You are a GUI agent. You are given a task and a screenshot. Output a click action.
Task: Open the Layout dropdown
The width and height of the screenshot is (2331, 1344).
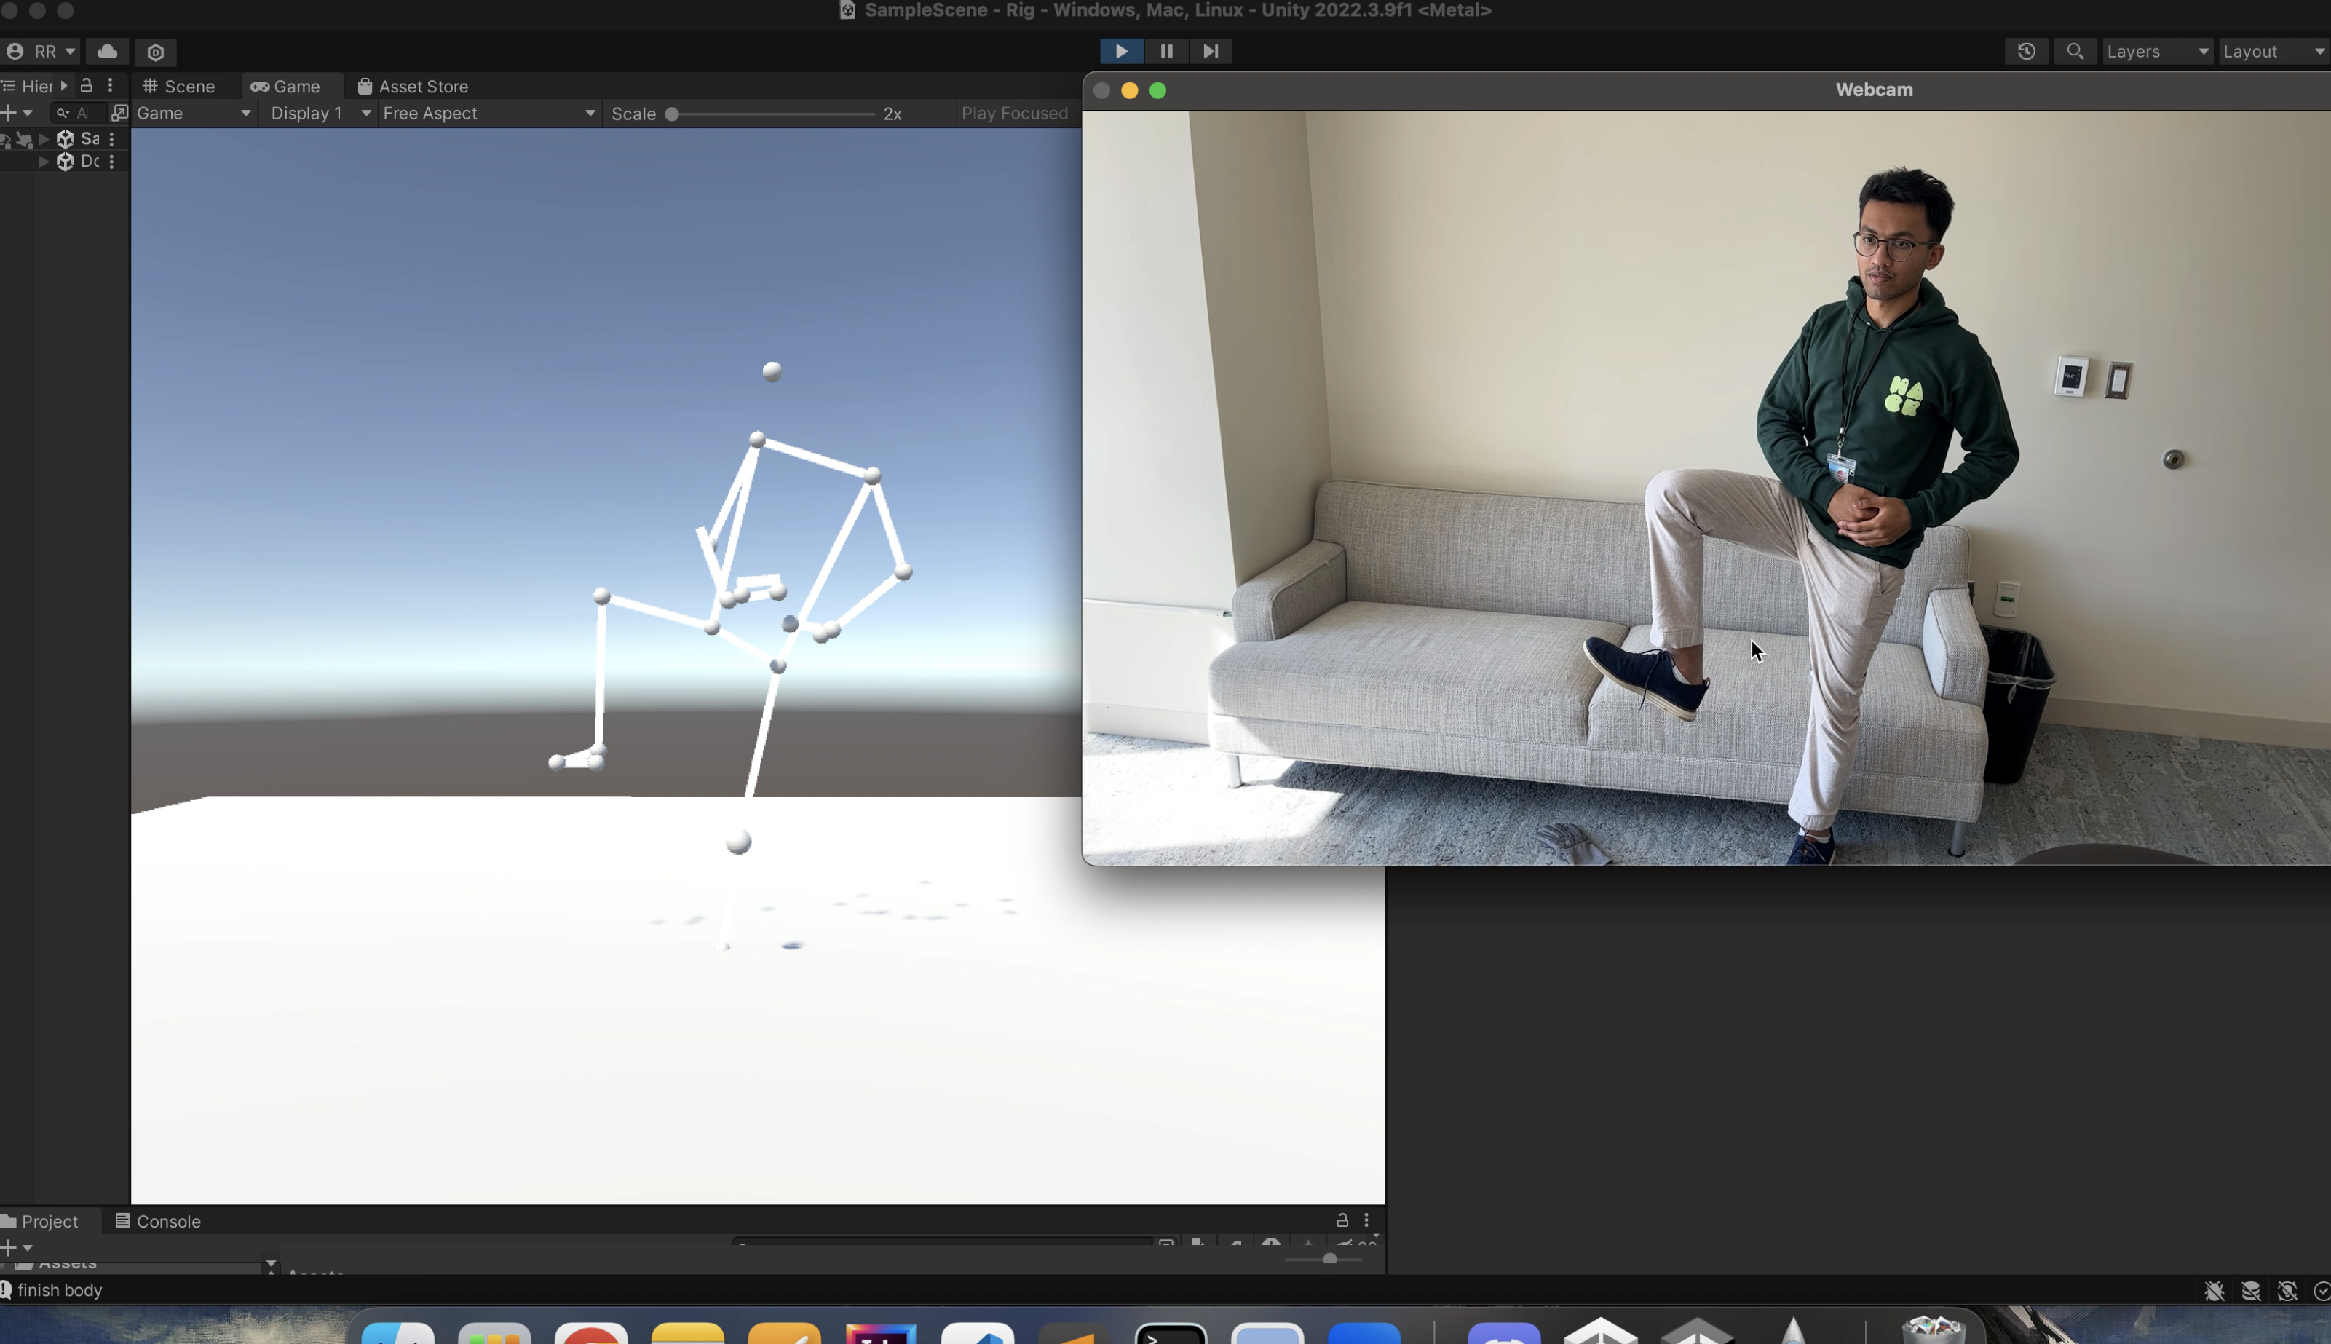(2272, 52)
